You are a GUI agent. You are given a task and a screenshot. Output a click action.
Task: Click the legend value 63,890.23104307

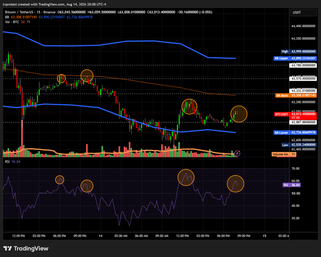51,17
